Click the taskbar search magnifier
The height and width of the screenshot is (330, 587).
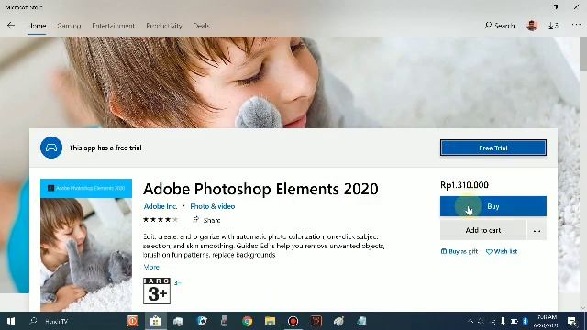(33, 321)
